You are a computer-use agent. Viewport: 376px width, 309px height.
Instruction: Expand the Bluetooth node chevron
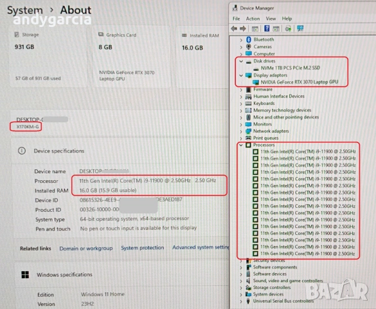tap(241, 40)
